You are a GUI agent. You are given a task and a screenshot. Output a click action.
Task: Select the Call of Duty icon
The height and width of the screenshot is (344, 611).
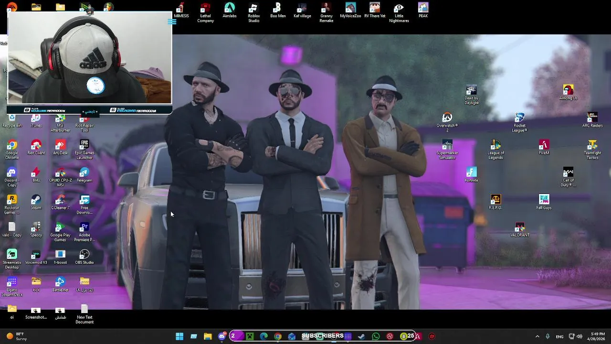[568, 177]
